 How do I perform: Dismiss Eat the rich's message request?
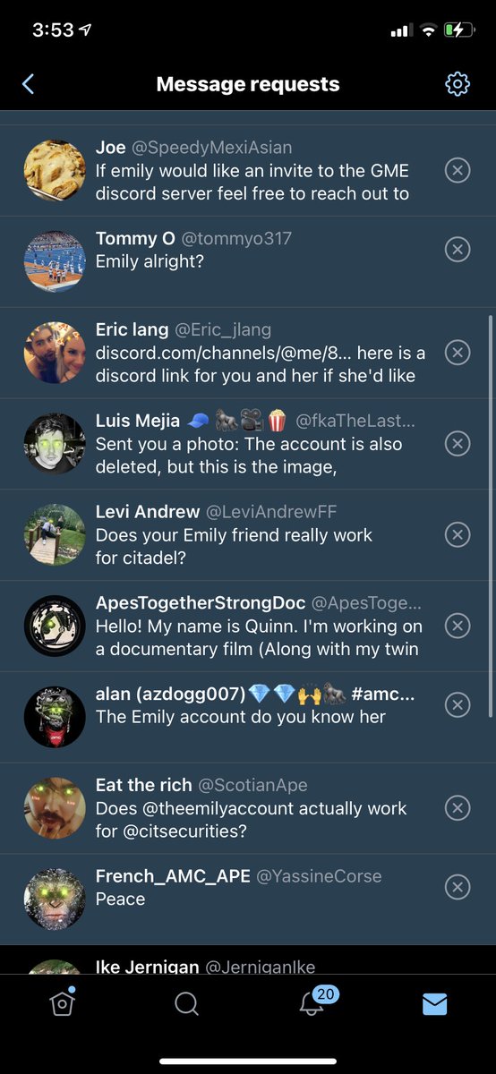pos(458,808)
